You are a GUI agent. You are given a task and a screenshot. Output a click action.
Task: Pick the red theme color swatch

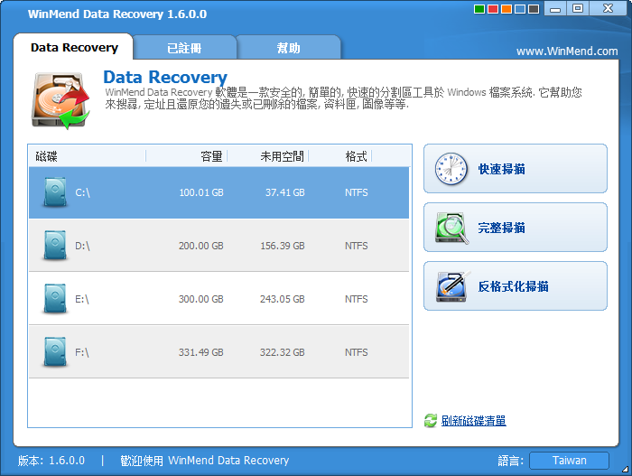click(493, 9)
